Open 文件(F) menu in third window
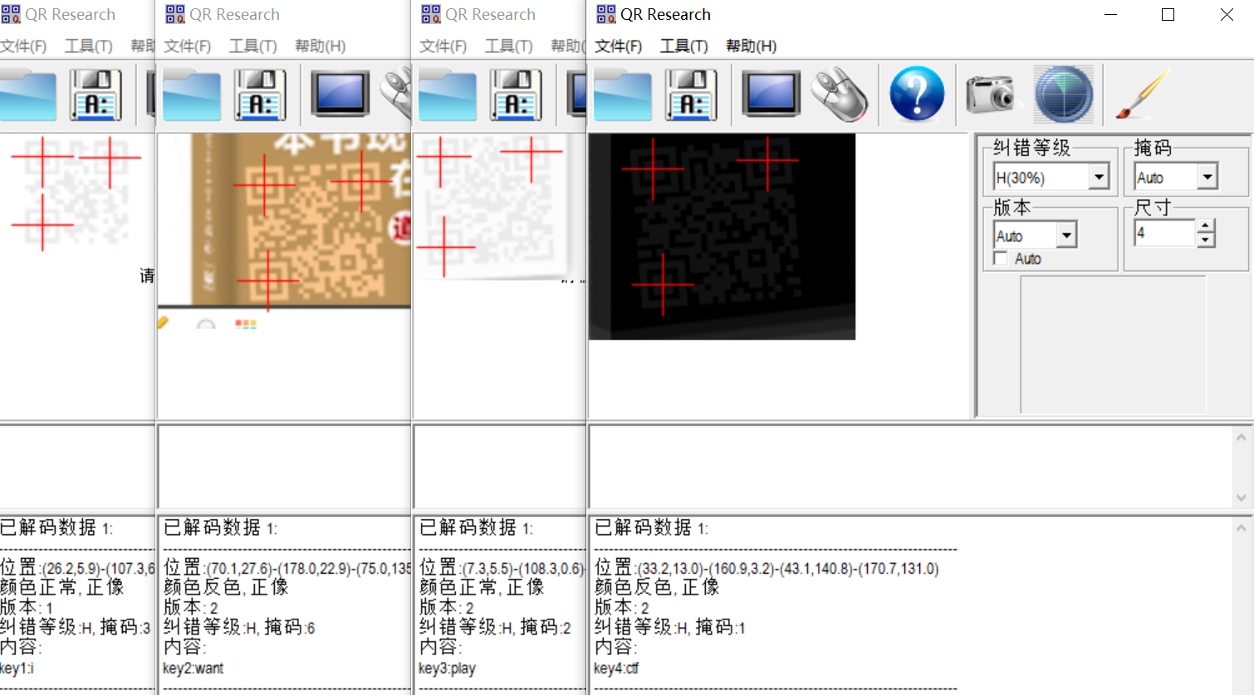 click(443, 46)
